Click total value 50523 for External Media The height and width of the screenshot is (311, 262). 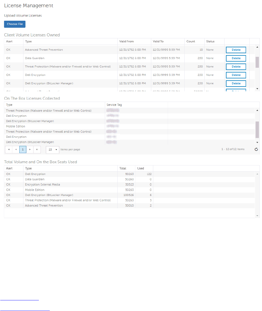[129, 185]
